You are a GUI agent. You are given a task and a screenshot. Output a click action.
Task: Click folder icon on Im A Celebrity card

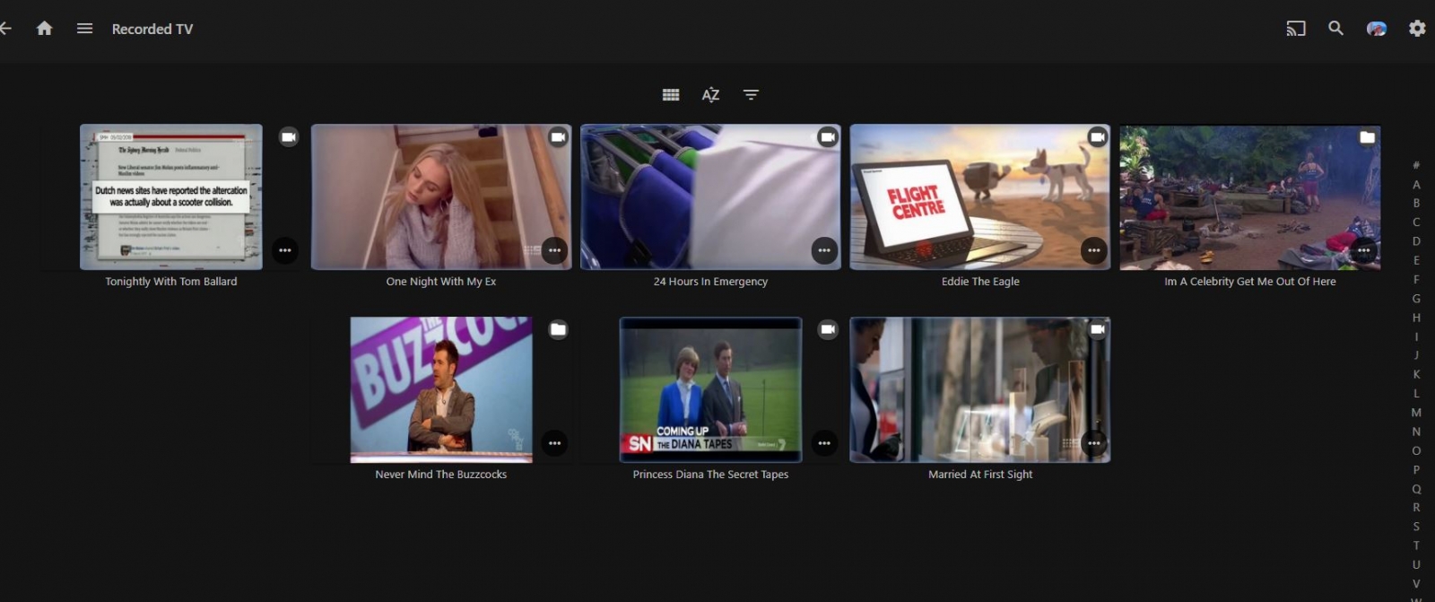[x=1367, y=137]
